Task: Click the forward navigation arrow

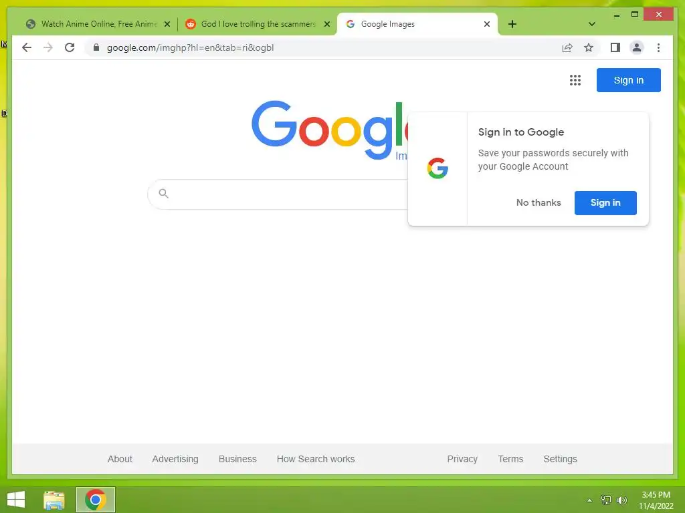Action: coord(48,47)
